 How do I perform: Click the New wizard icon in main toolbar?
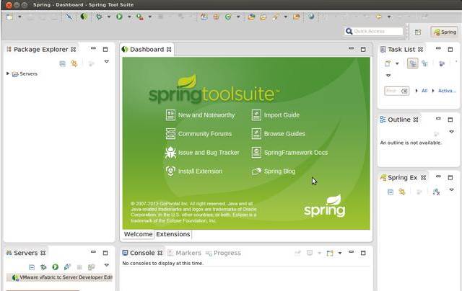coord(10,17)
